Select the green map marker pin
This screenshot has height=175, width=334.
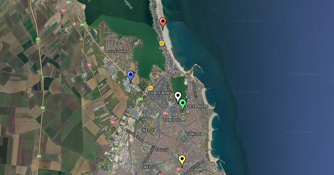183,105
